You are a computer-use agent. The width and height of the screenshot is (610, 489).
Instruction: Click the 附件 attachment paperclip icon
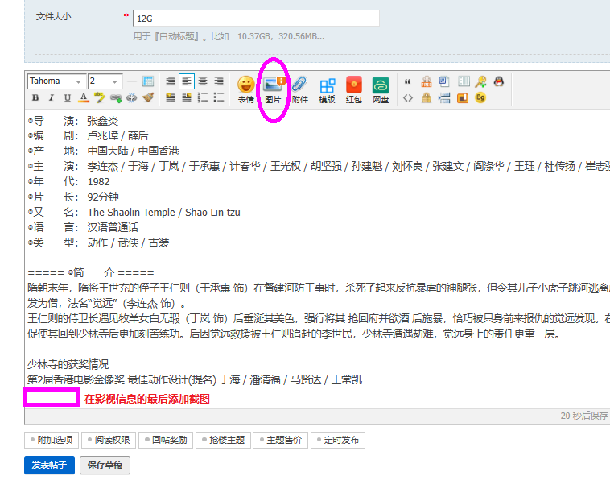coord(299,86)
